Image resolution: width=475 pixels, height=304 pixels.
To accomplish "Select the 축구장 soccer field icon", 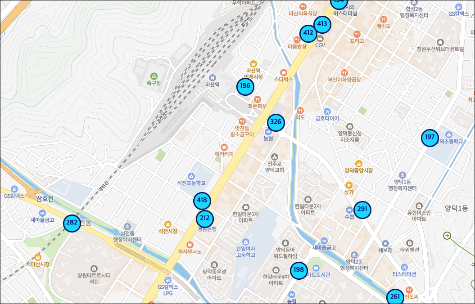I will coord(154,76).
